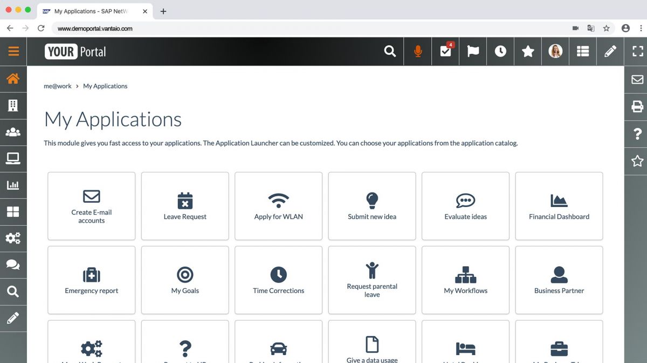Click the envelope mail icon in right panel
This screenshot has width=647, height=363.
[x=637, y=80]
